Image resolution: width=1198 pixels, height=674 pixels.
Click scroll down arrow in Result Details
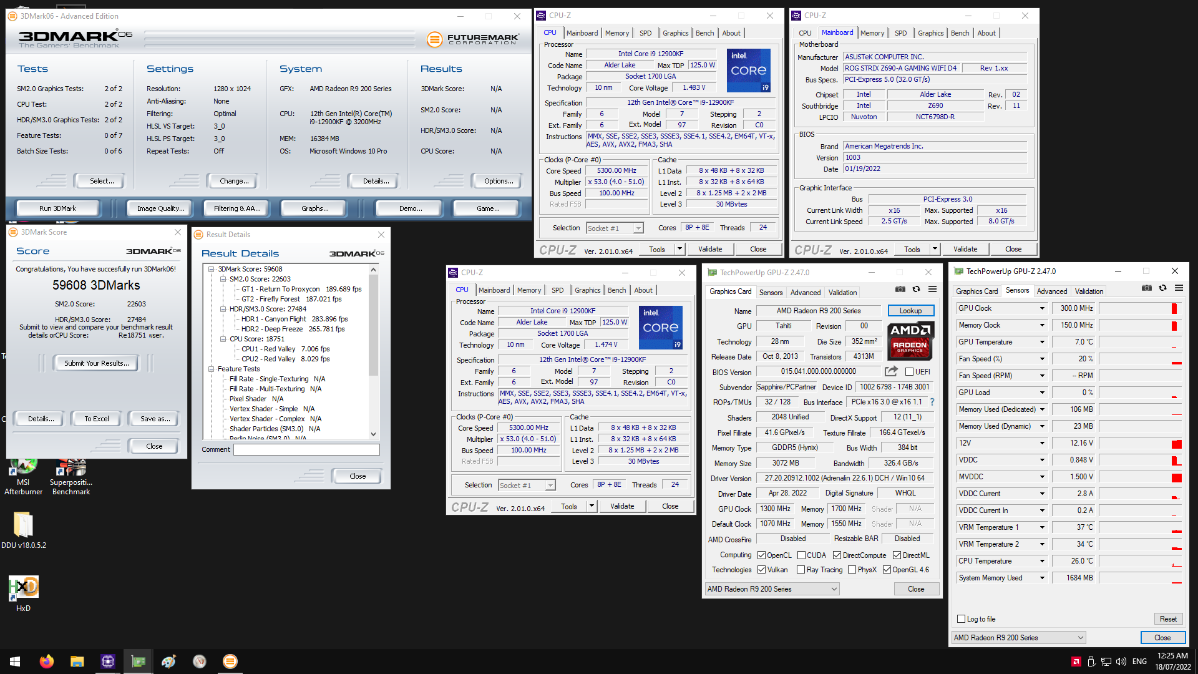pyautogui.click(x=374, y=434)
